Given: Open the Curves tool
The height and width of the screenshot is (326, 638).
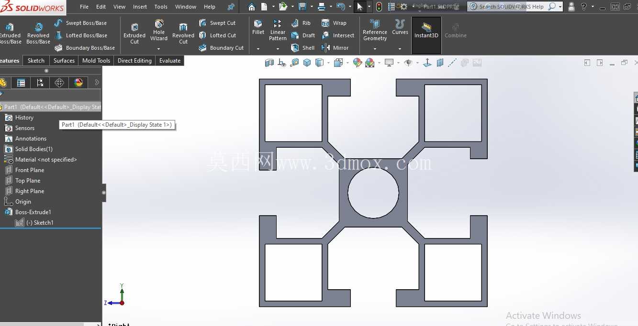Looking at the screenshot, I should 400,27.
